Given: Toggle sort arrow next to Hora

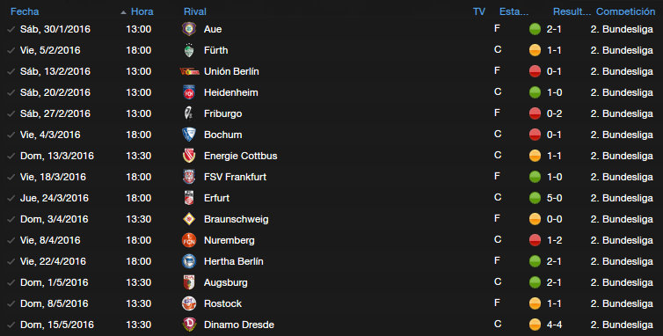Looking at the screenshot, I should coord(123,12).
